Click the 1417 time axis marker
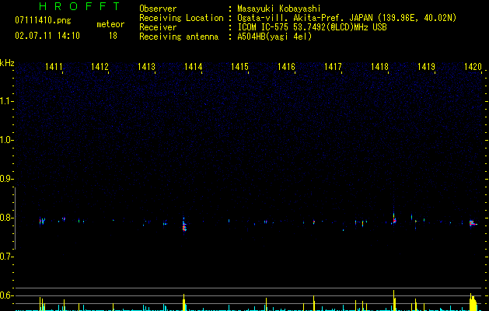The width and height of the screenshot is (489, 311). (x=333, y=66)
